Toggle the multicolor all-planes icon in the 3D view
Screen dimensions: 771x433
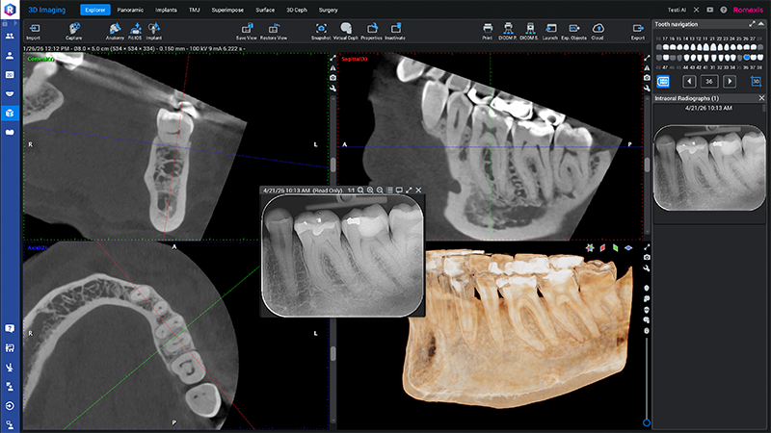[590, 248]
